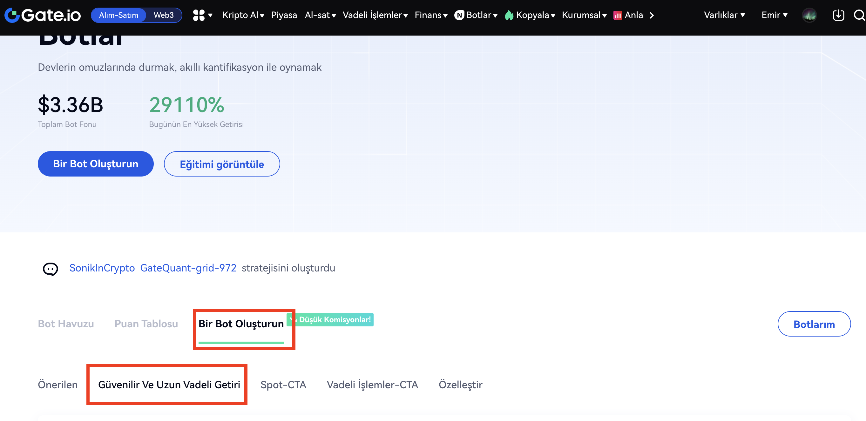This screenshot has height=421, width=866.
Task: Open GateQuant-grid-972 strategy link
Action: click(x=188, y=268)
